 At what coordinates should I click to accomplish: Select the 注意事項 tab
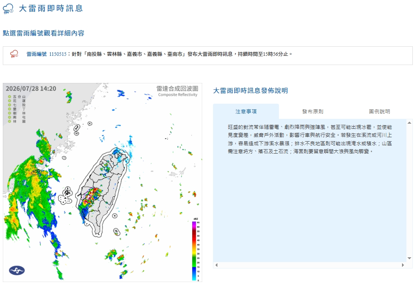click(x=246, y=111)
